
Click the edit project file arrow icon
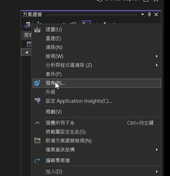(x=37, y=160)
